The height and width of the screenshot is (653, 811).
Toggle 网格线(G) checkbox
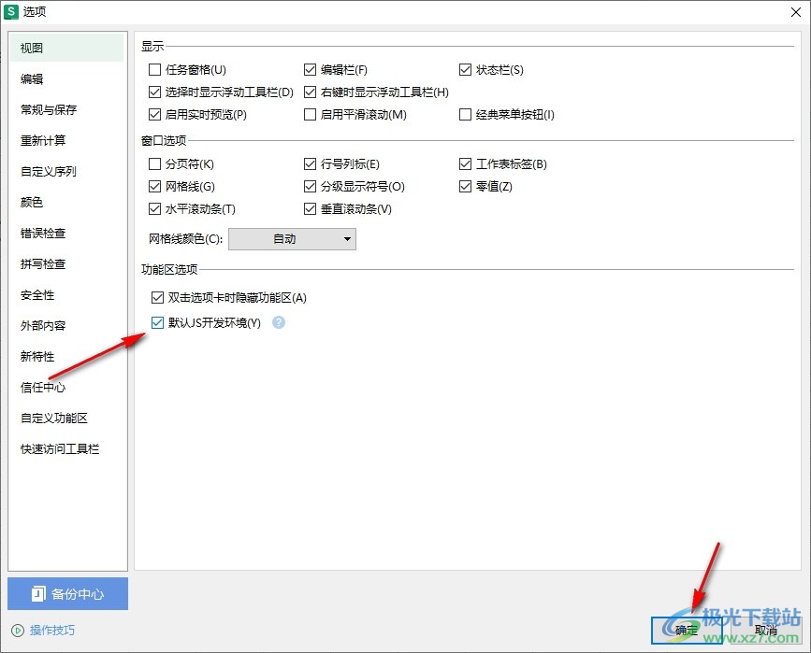click(x=154, y=186)
